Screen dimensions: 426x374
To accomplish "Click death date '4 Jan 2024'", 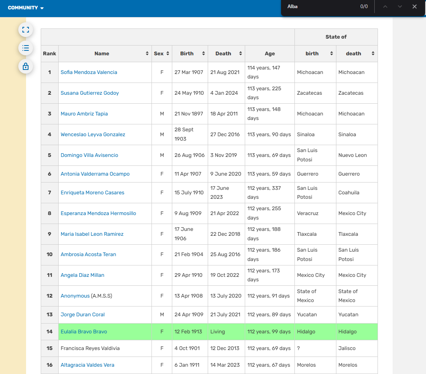I will [224, 93].
